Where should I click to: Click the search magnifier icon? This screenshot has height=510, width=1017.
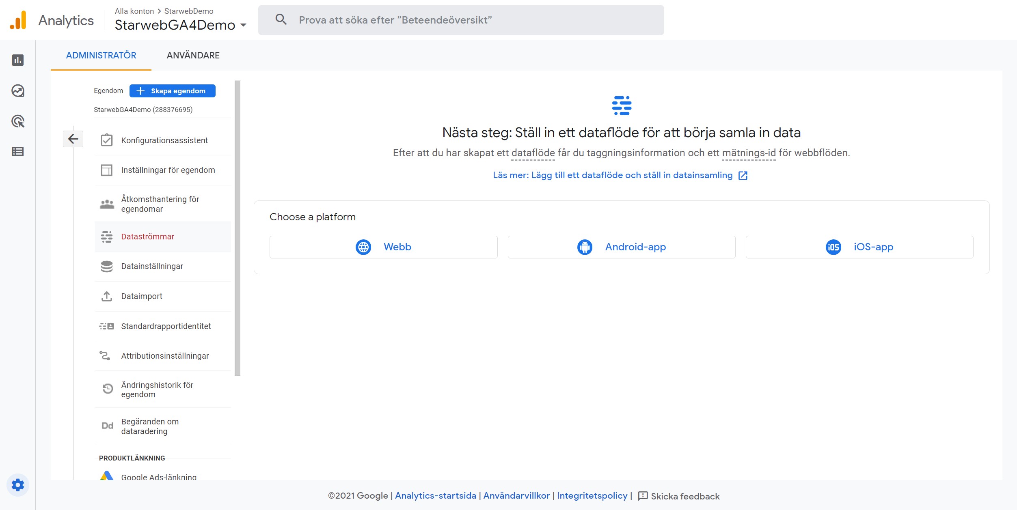[x=281, y=19]
